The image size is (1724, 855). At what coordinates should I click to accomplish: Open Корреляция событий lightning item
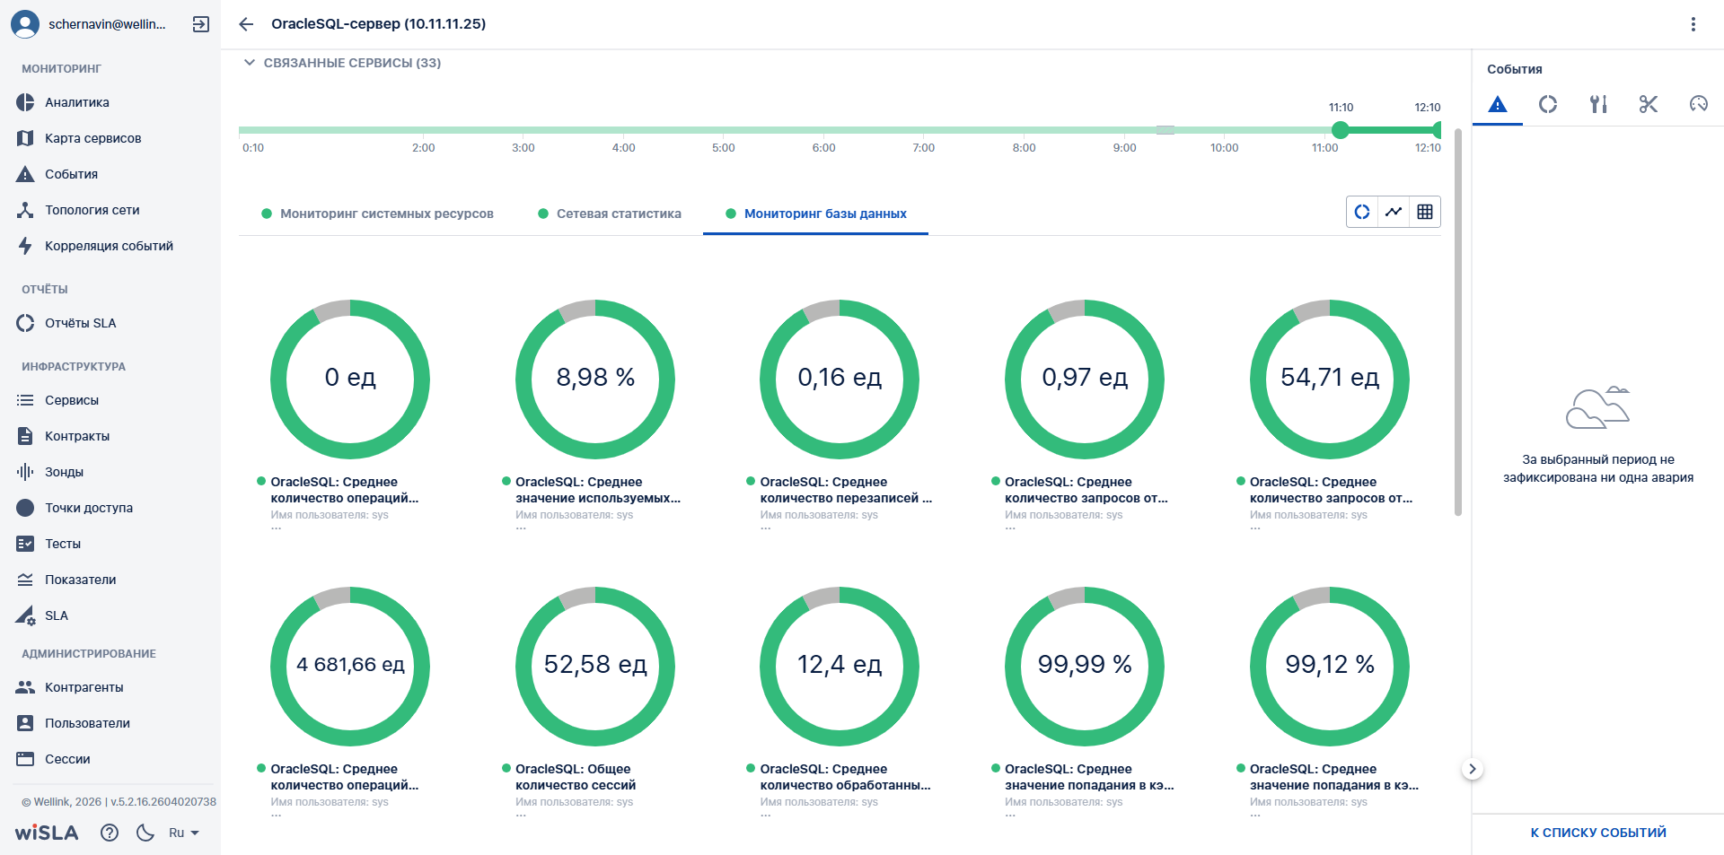[110, 246]
